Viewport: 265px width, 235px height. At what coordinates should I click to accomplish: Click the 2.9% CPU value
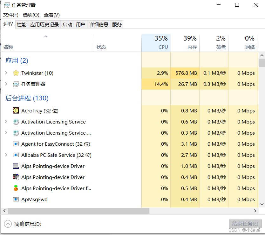tap(162, 73)
